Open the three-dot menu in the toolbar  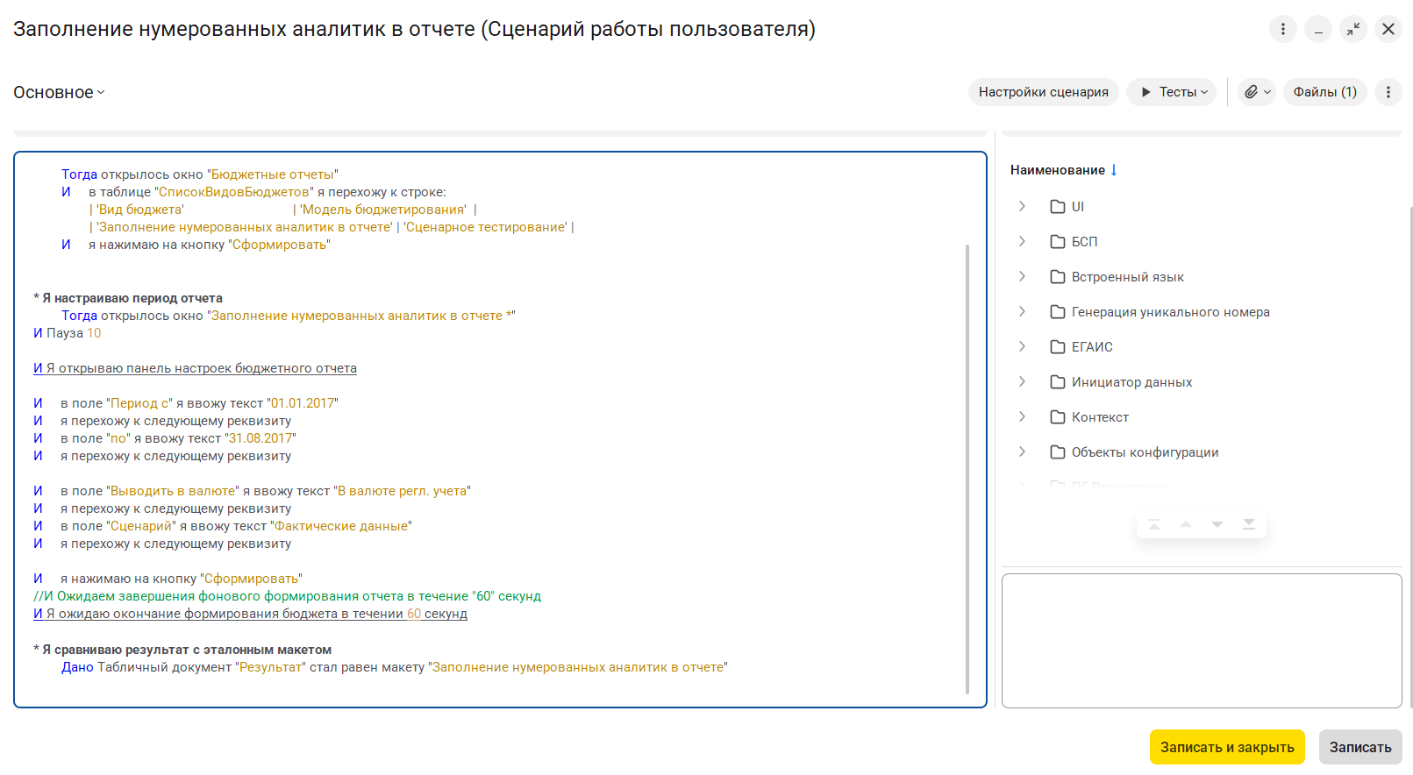(1388, 92)
